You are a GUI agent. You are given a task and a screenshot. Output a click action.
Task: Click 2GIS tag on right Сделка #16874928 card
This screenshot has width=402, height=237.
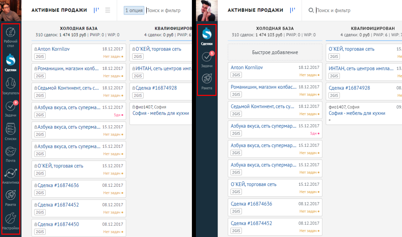click(334, 95)
